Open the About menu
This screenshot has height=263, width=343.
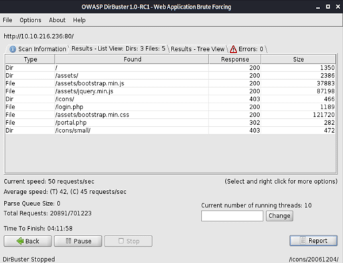(x=57, y=20)
